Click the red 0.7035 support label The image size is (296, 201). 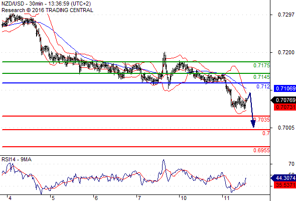click(x=262, y=120)
